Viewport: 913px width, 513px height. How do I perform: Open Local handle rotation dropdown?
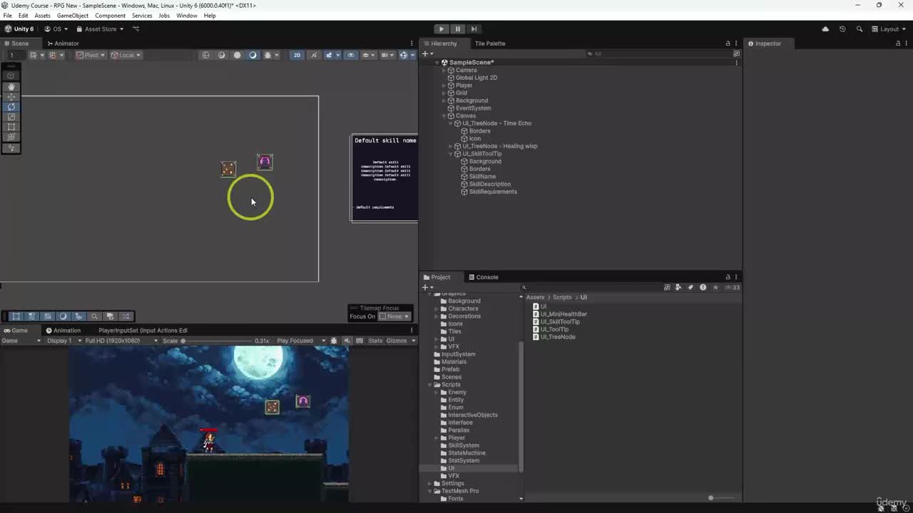126,55
